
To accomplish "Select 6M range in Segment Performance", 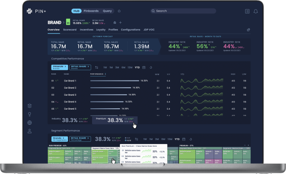I will click(x=163, y=139).
